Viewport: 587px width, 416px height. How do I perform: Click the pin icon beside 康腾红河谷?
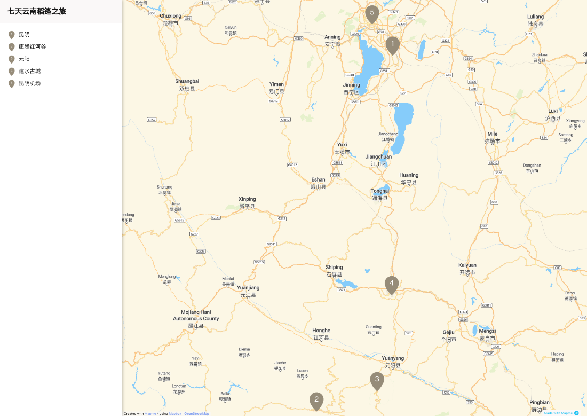pos(12,47)
